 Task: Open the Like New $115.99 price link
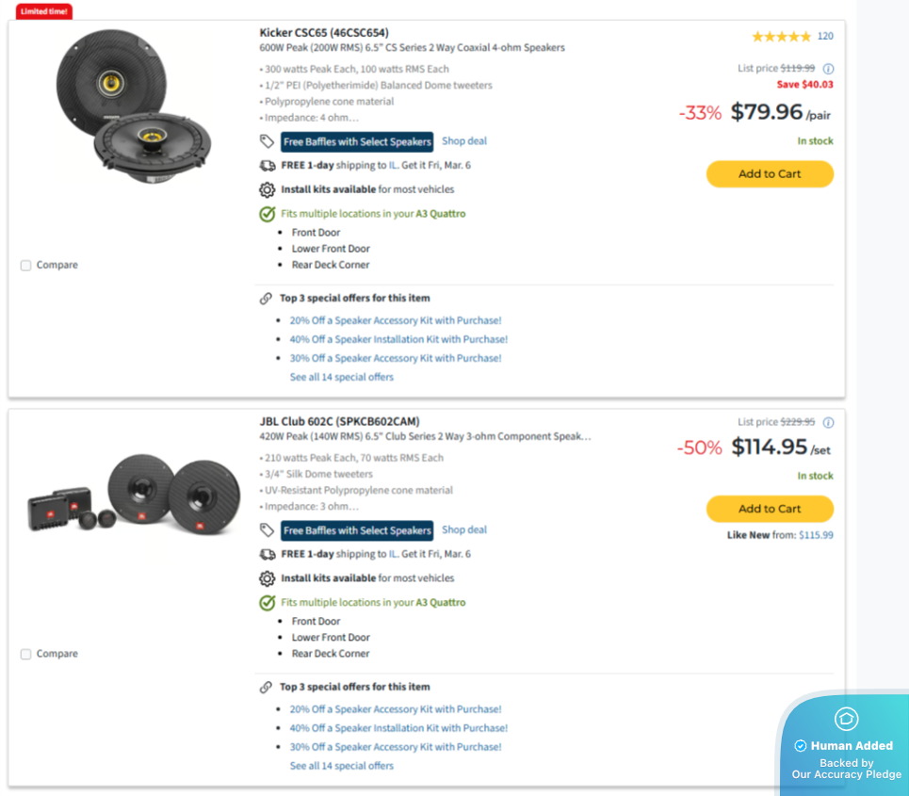pos(816,535)
